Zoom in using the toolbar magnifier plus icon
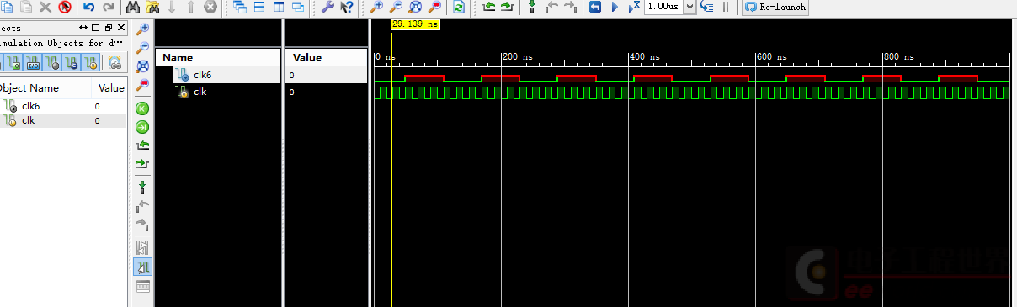 [377, 7]
